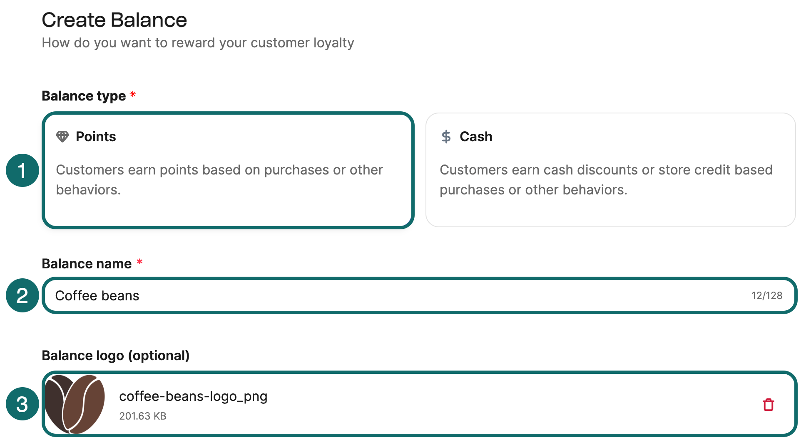Click the diamond icon on the Points card
The image size is (806, 447).
click(x=63, y=136)
